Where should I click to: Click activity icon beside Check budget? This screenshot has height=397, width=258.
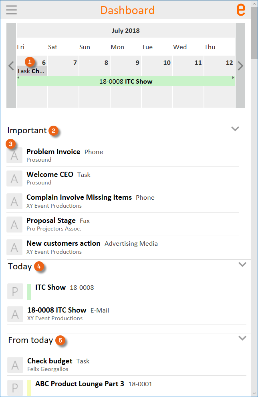15,365
